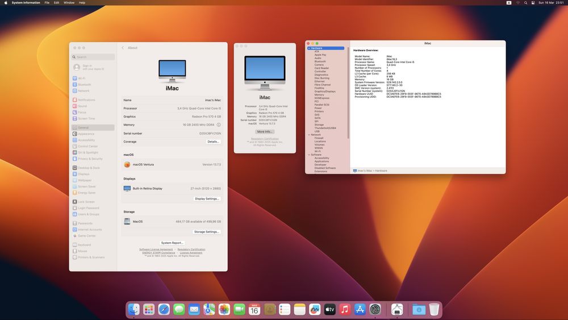The width and height of the screenshot is (568, 320).
Task: Select Energy Saver in sidebar
Action: 93,193
